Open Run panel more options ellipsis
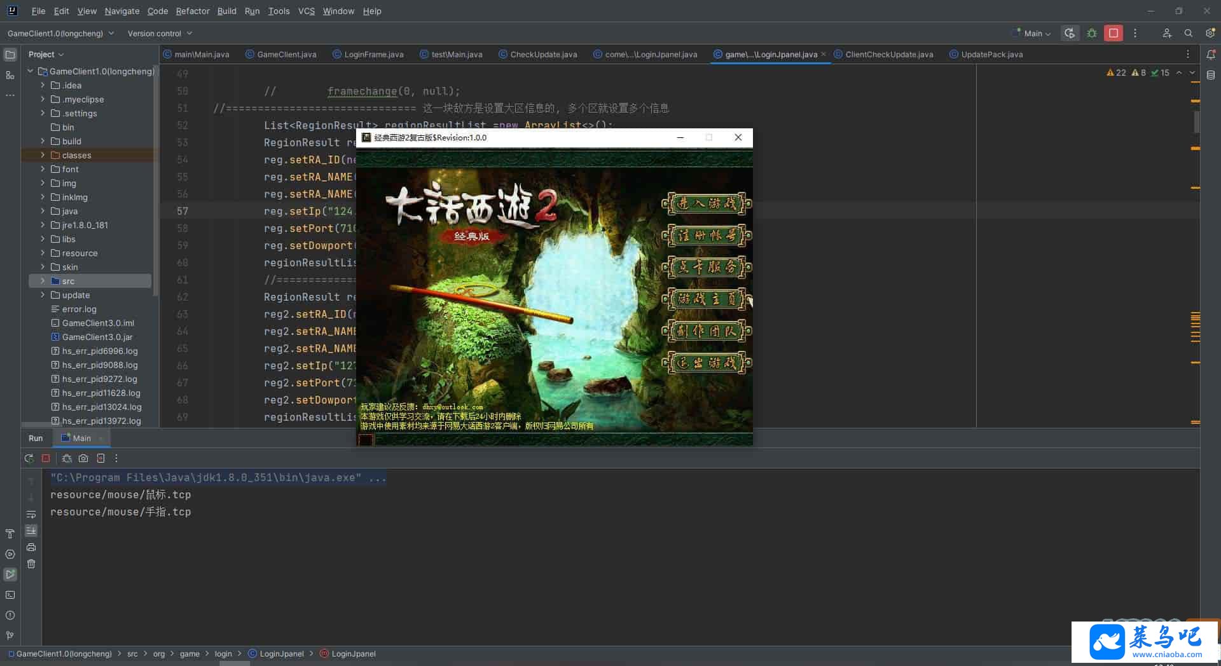Image resolution: width=1221 pixels, height=666 pixels. pos(116,458)
